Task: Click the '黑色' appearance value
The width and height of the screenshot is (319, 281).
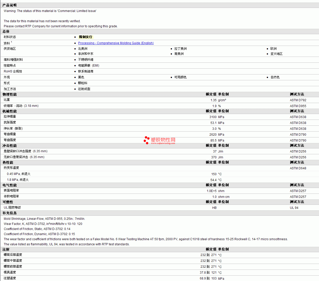Action: [81, 77]
